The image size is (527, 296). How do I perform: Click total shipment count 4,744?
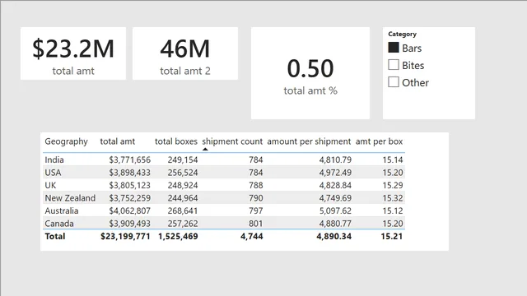[x=252, y=236]
